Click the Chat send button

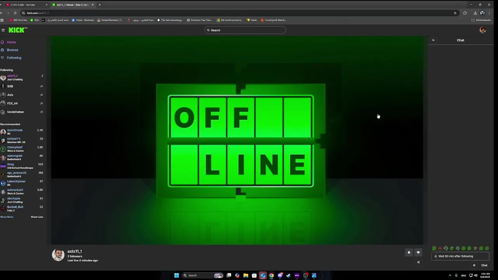click(x=484, y=265)
